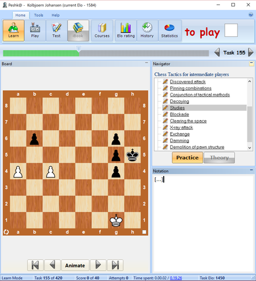Open the Blockade topic link
Screen dimensions: 256x281
point(179,114)
